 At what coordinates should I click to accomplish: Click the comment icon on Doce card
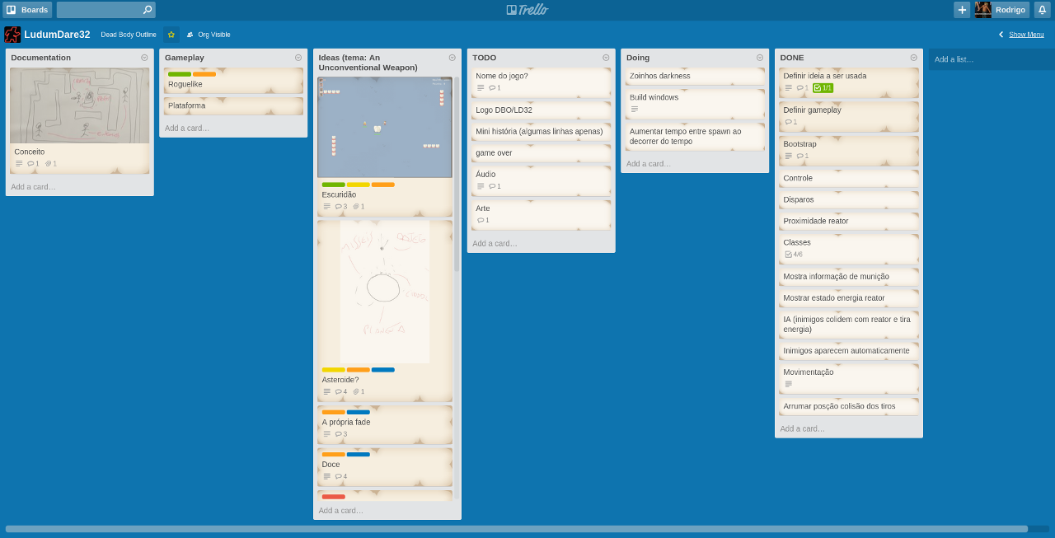tap(339, 476)
